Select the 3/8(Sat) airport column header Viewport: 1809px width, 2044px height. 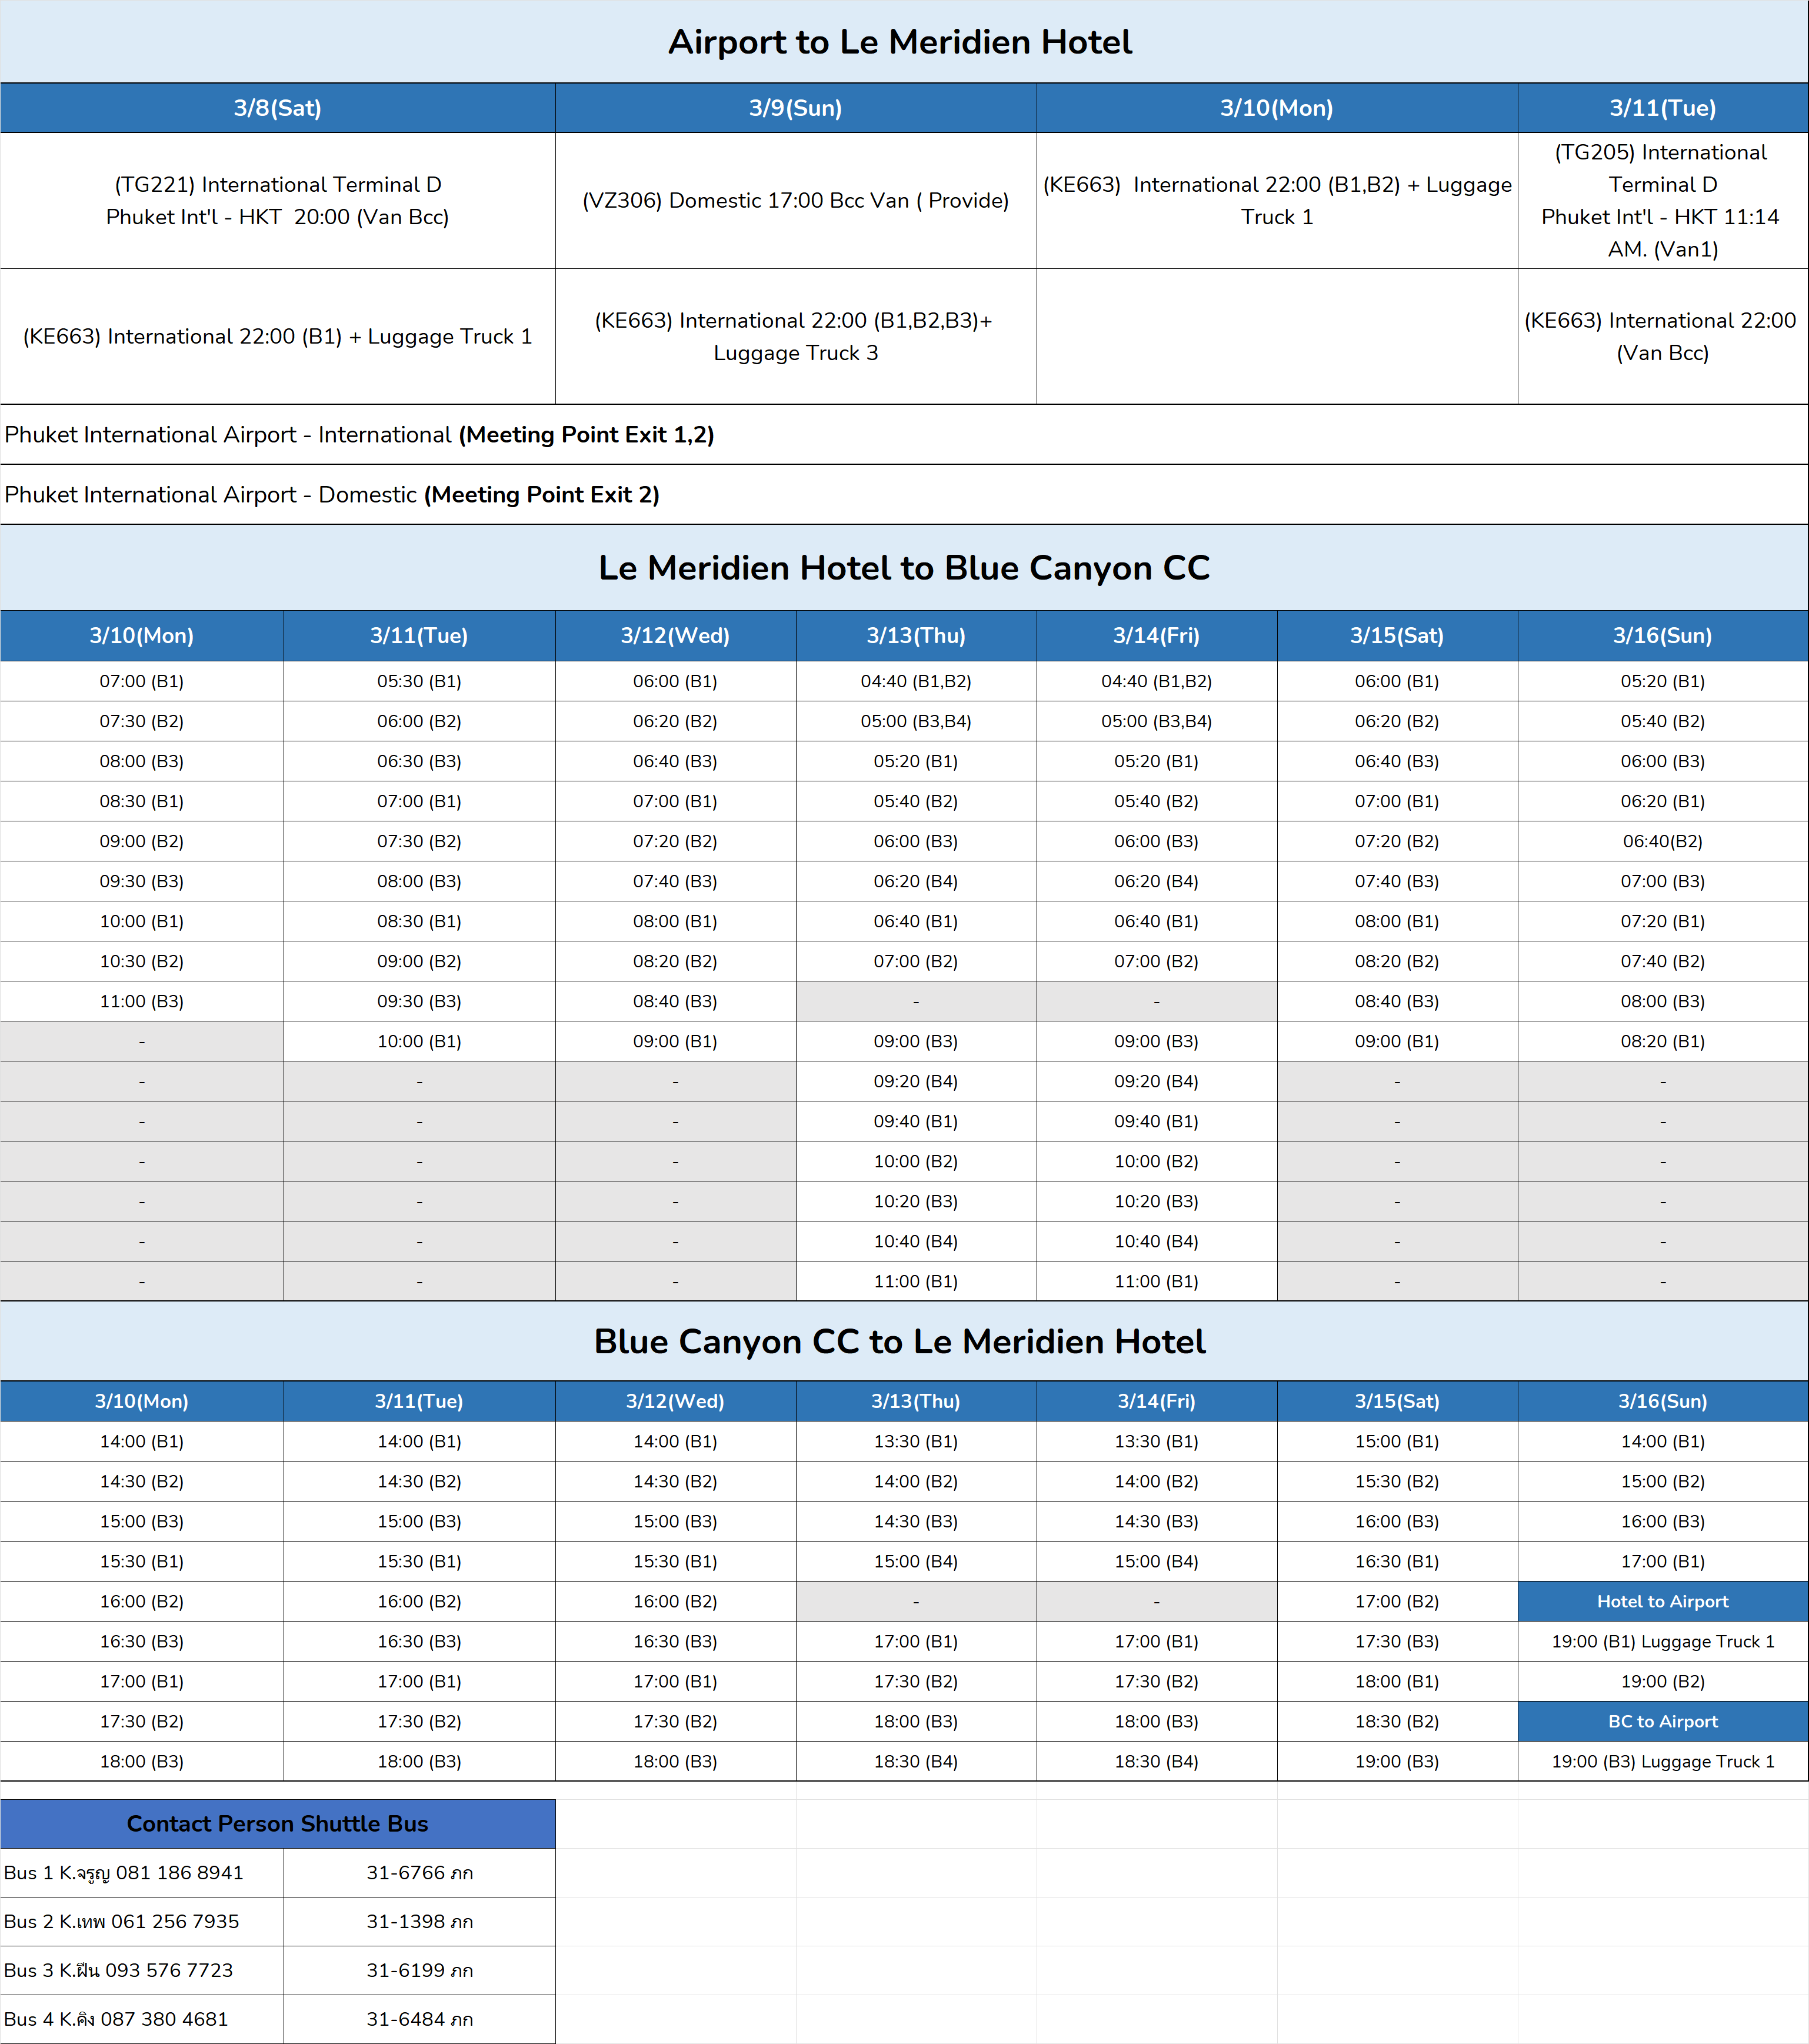(x=278, y=108)
